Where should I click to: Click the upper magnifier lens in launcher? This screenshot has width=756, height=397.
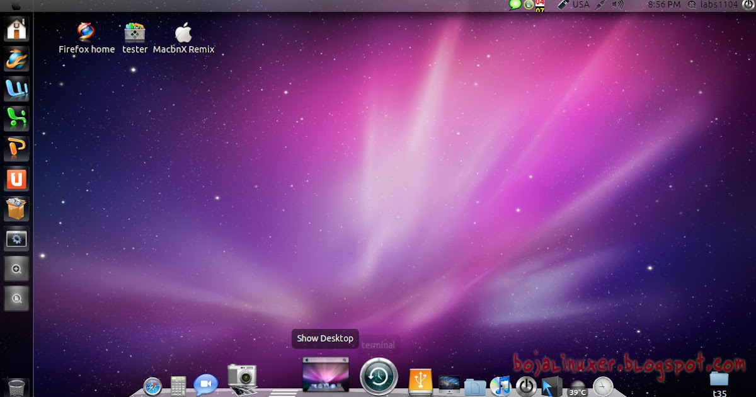pyautogui.click(x=16, y=269)
